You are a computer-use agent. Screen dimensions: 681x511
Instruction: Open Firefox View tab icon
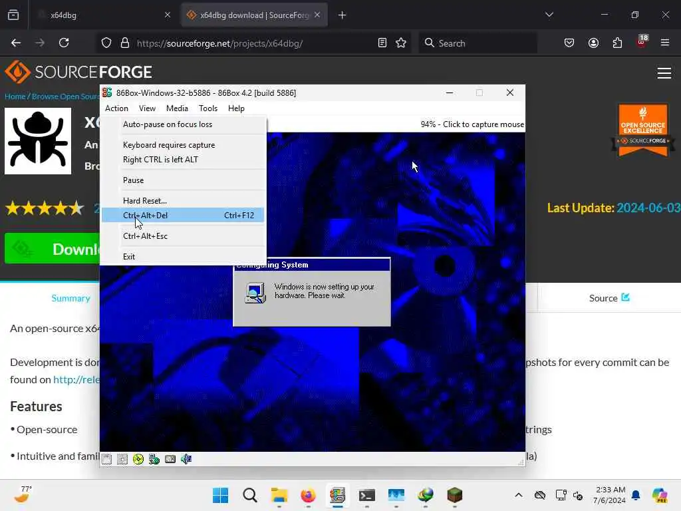click(13, 15)
